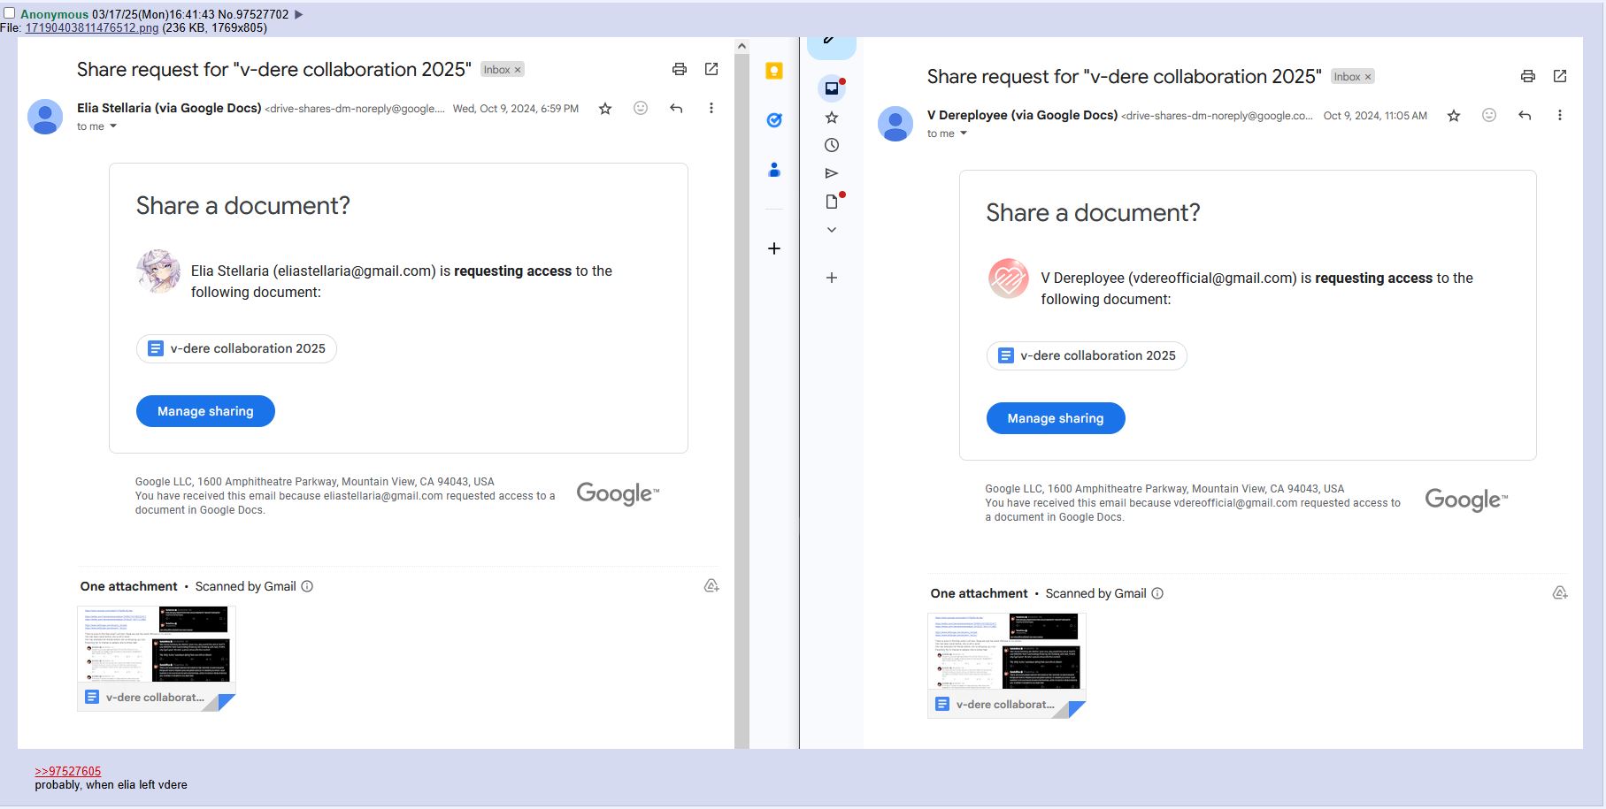
Task: Open the left email's attachment thumbnail
Action: pos(157,658)
